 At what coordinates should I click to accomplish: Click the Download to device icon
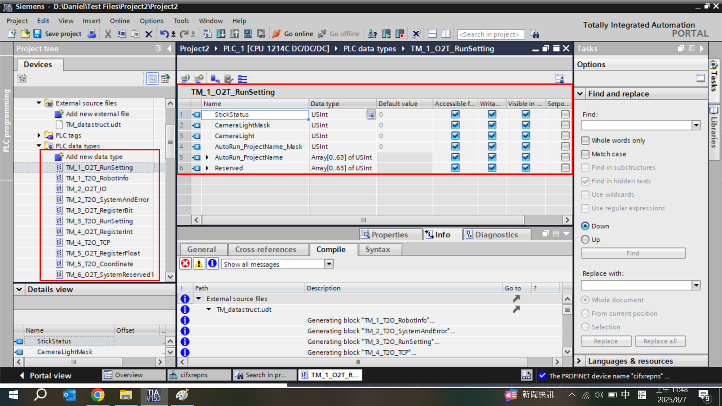pyautogui.click(x=221, y=33)
